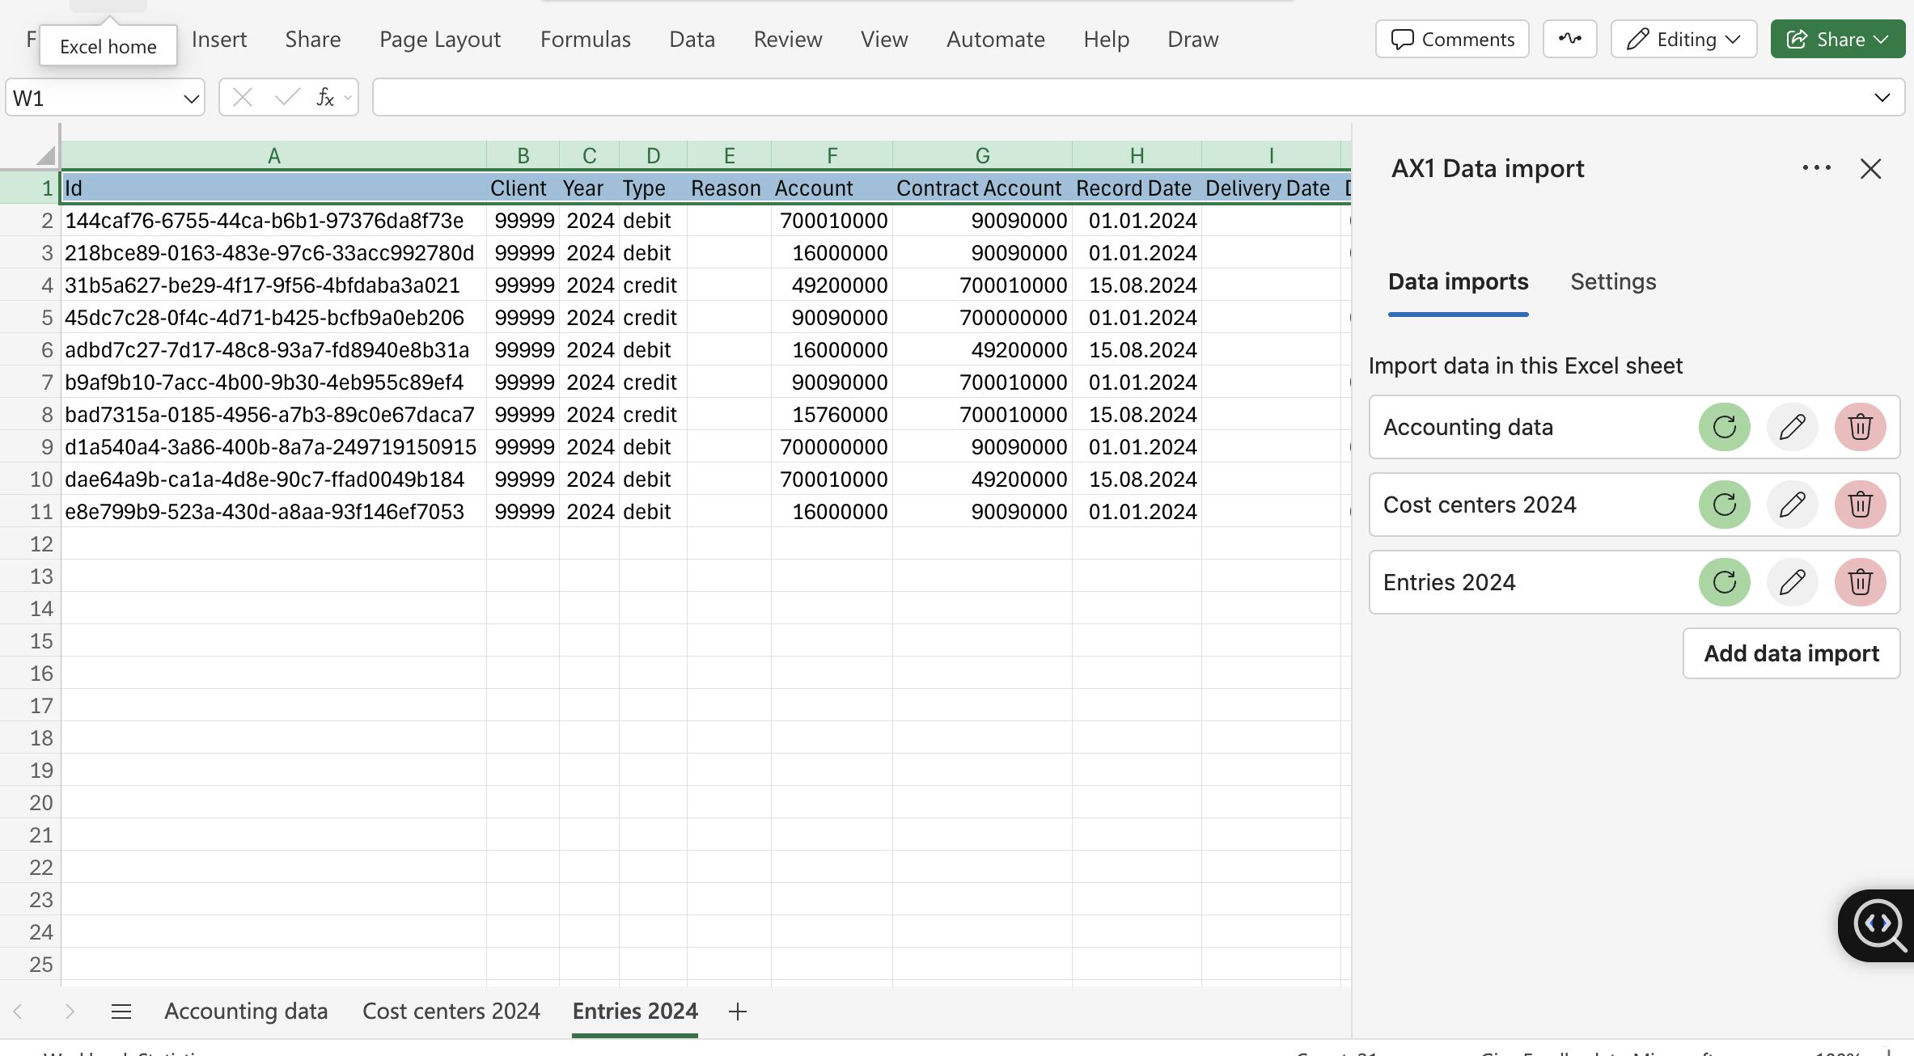Click the Record Date header cell

(1137, 188)
